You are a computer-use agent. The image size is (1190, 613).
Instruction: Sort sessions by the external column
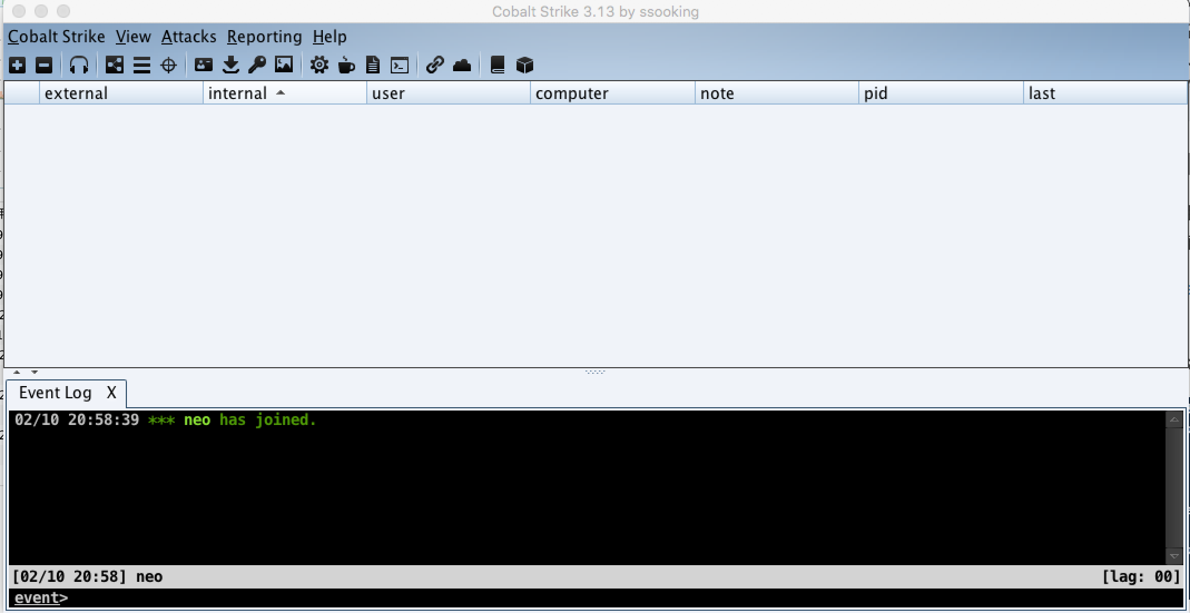[121, 93]
